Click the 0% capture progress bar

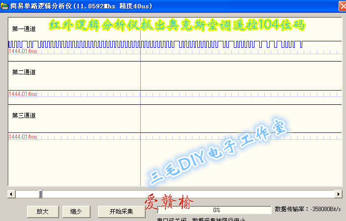(x=216, y=210)
